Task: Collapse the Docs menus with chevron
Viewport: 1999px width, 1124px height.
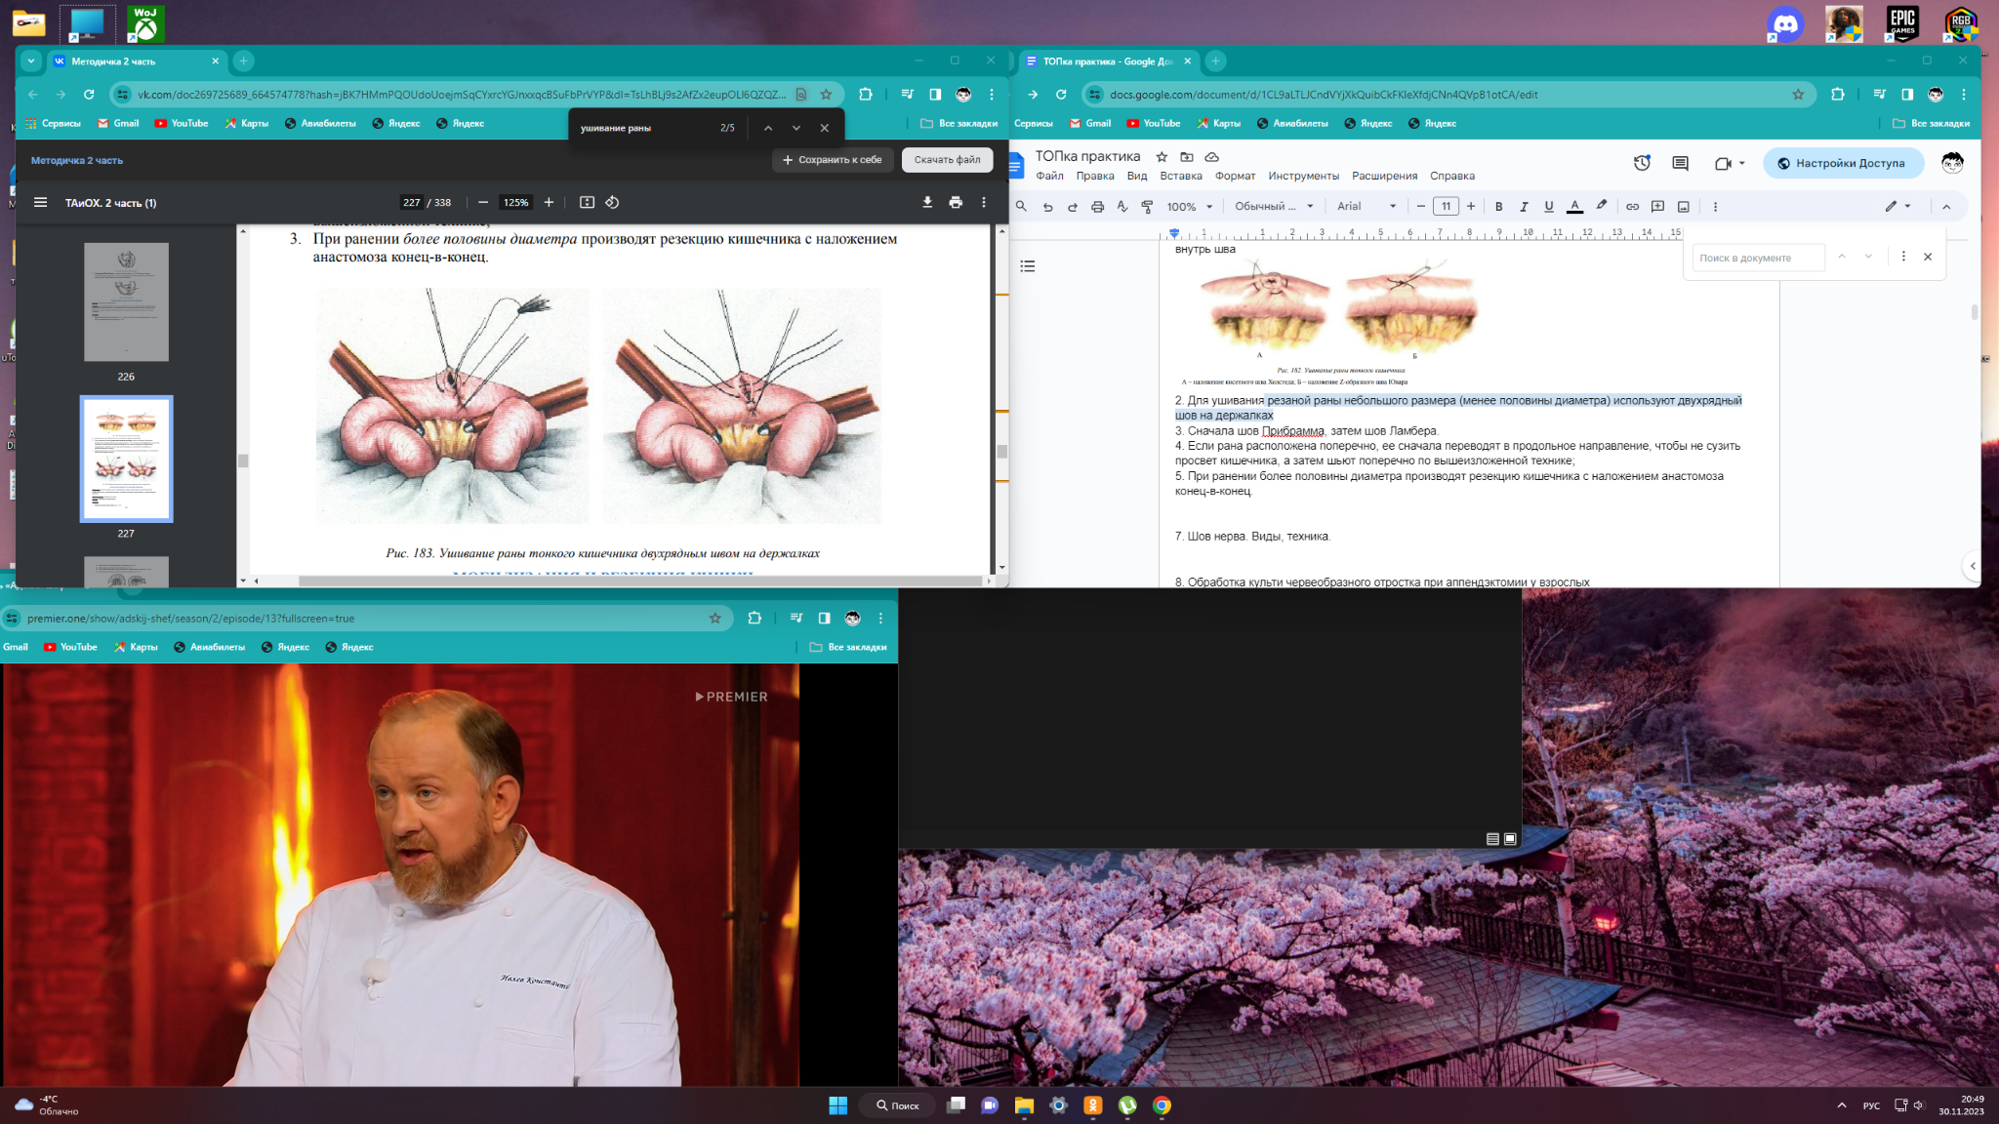Action: (1946, 206)
